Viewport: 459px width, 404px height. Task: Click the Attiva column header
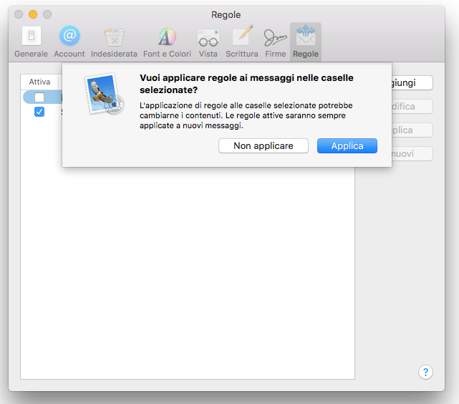(x=39, y=82)
